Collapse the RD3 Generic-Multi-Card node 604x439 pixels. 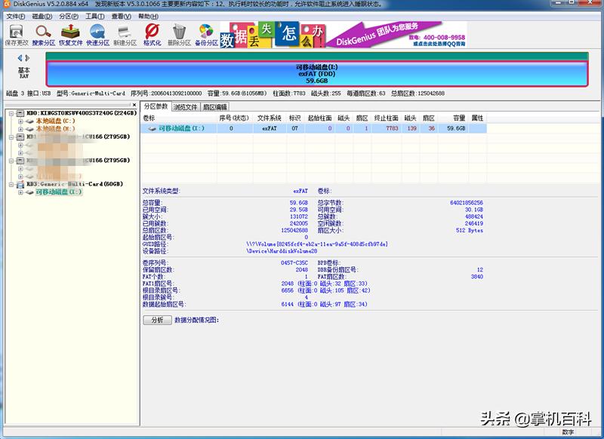(x=11, y=184)
